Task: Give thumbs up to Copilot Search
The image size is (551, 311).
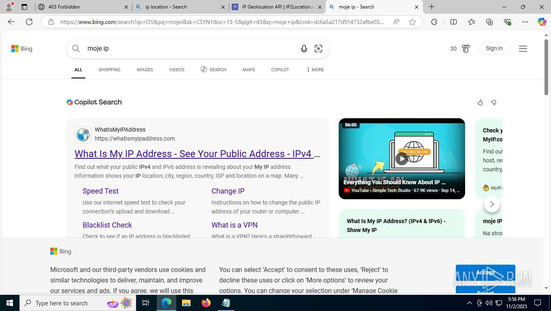Action: tap(480, 102)
